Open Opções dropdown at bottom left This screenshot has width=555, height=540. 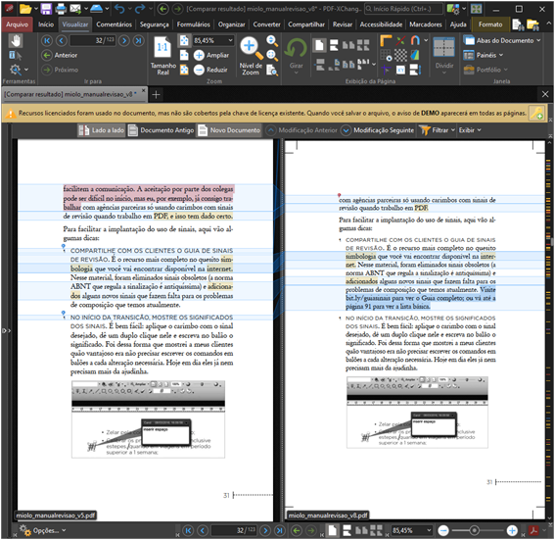42,530
